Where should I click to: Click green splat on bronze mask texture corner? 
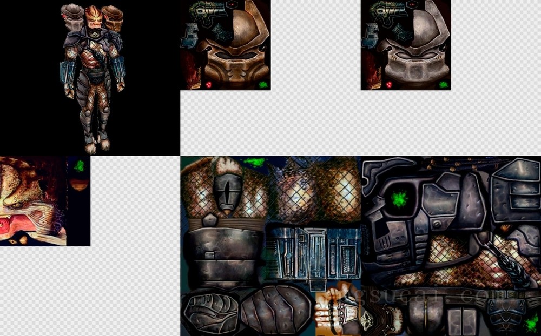coord(263,84)
